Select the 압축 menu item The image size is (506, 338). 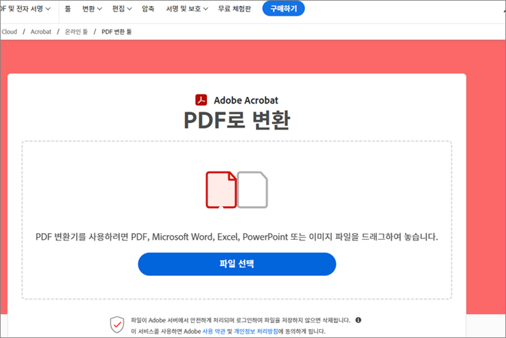(148, 8)
